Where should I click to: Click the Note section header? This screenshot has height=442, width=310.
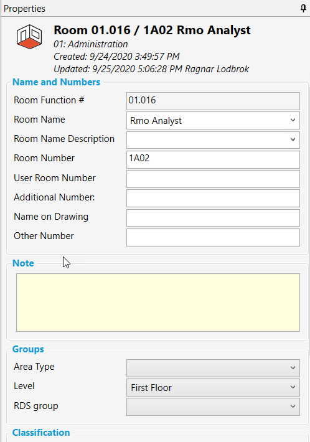point(23,263)
